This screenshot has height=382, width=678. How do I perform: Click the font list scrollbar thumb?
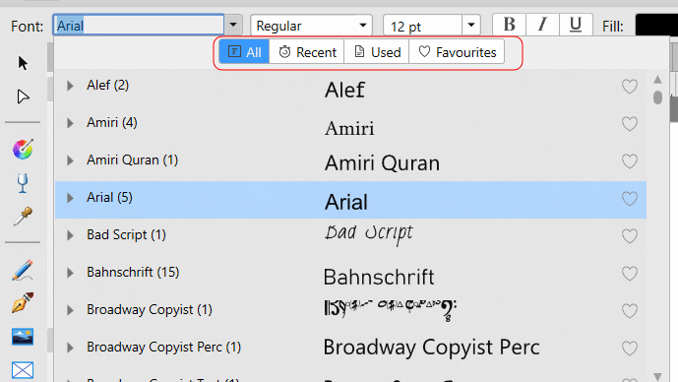(x=657, y=97)
